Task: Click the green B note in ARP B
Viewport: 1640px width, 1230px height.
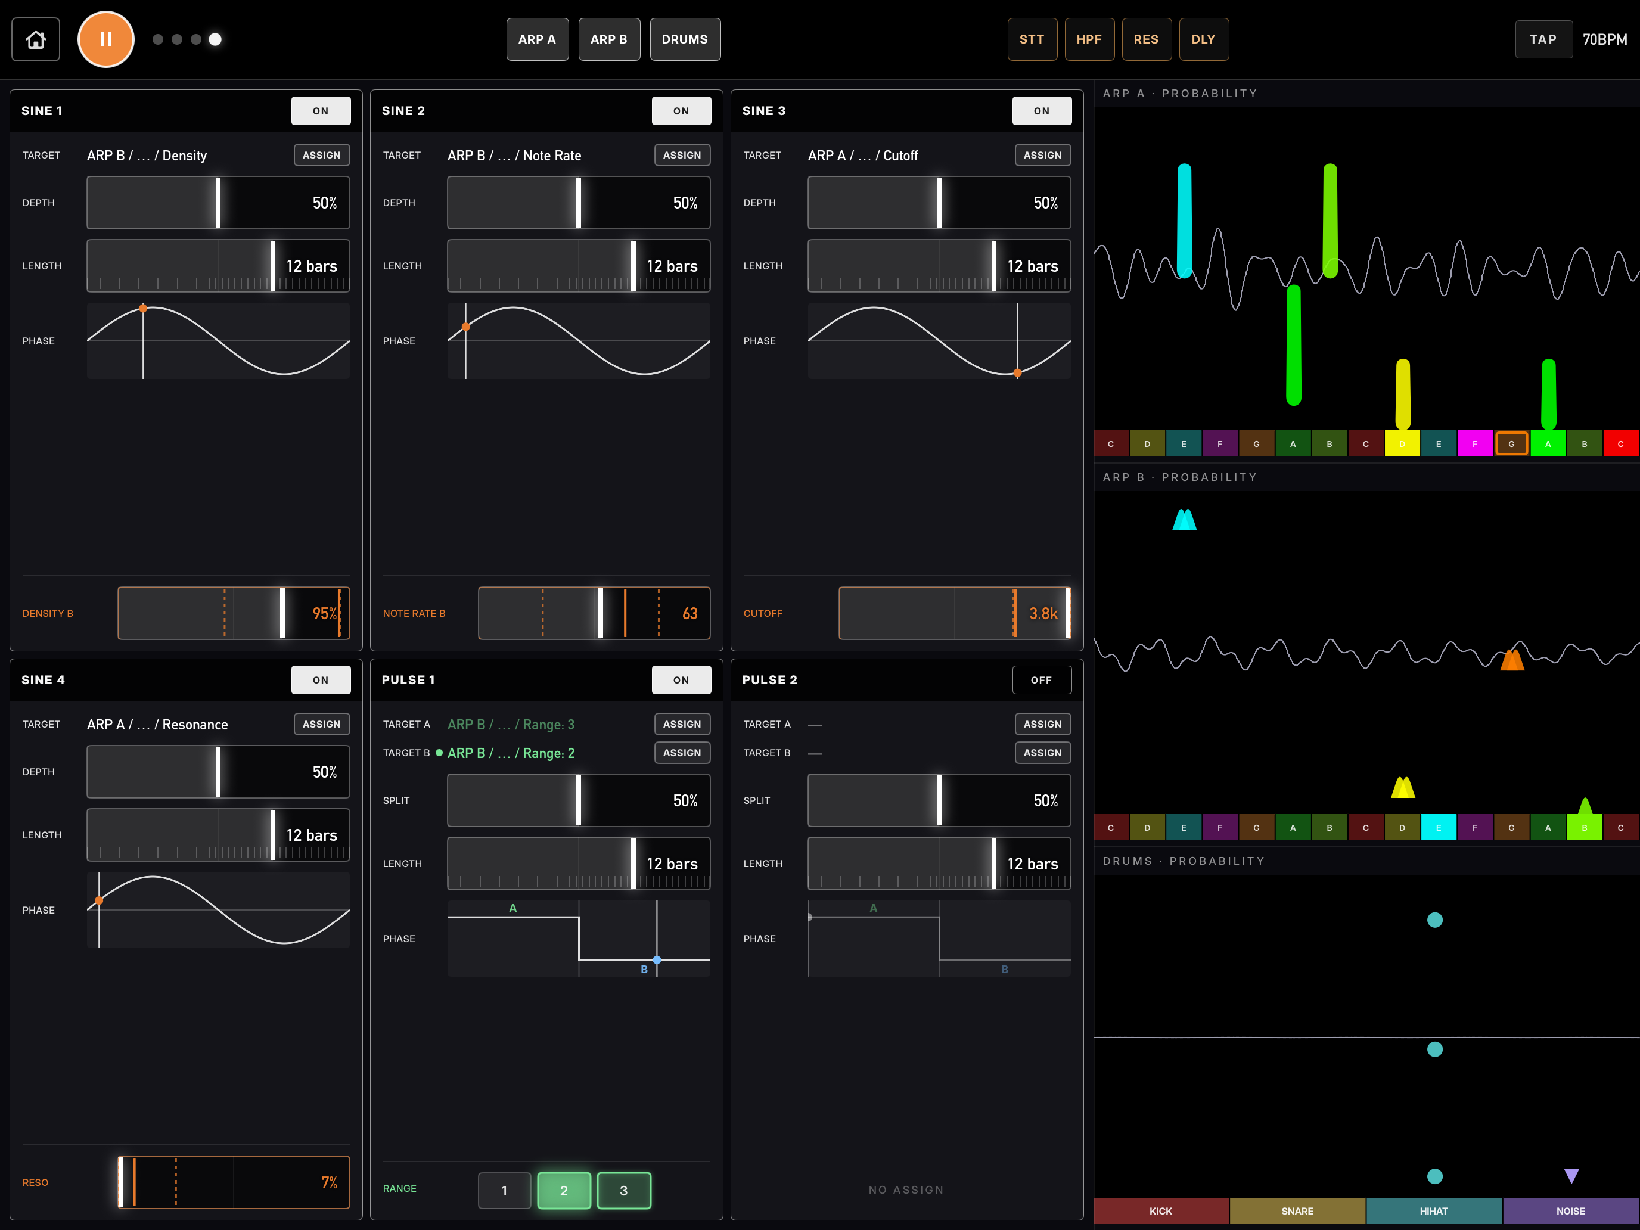Action: [1585, 827]
